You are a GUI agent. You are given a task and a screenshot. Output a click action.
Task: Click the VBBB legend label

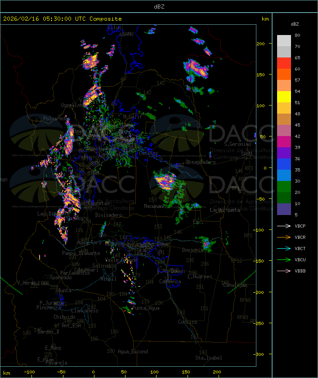coord(300,271)
